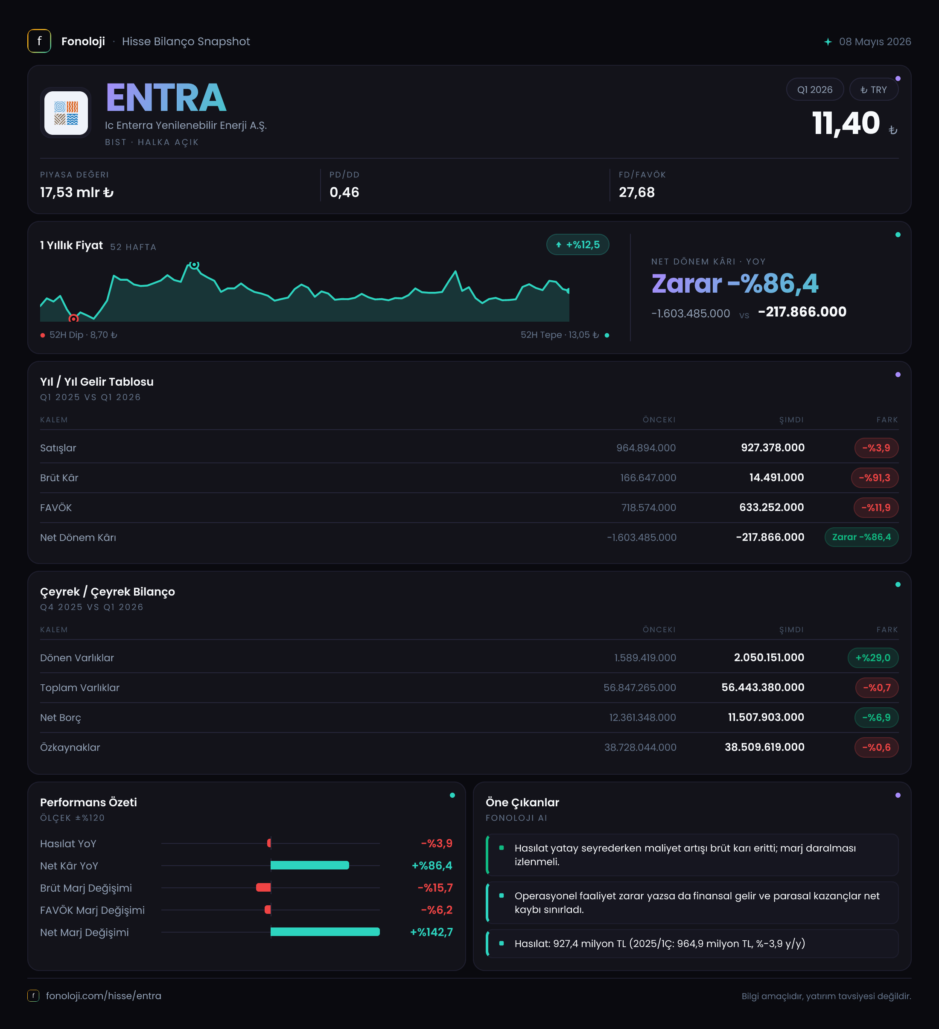The height and width of the screenshot is (1029, 939).
Task: Click the highlight about marj daralması
Action: pyautogui.click(x=692, y=855)
